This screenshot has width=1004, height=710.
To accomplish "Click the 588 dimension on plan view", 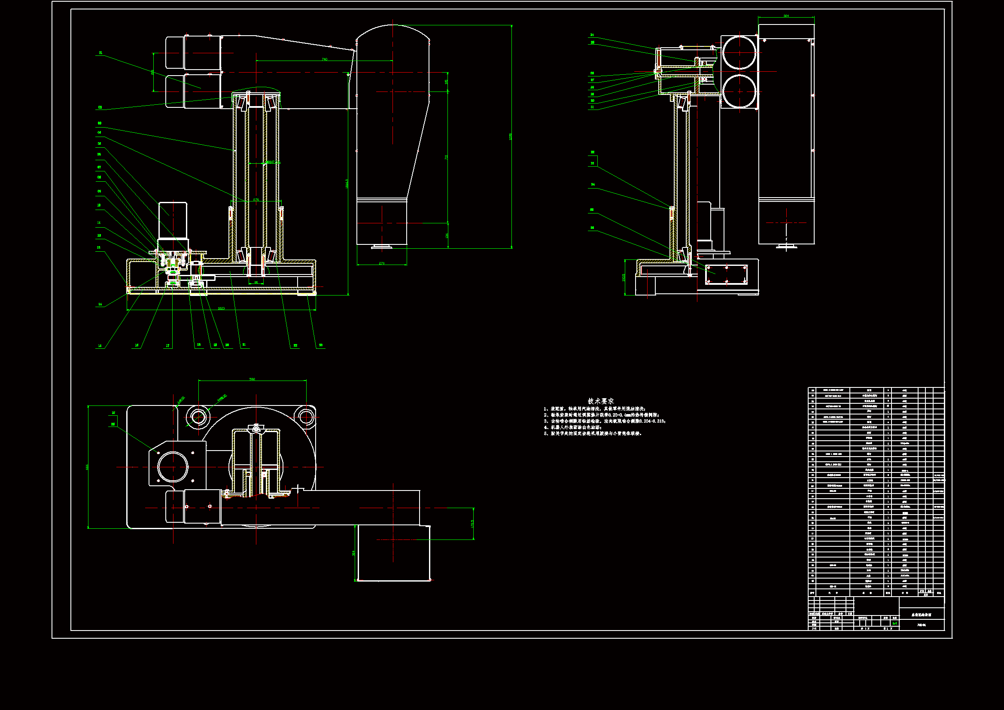I will coord(252,379).
